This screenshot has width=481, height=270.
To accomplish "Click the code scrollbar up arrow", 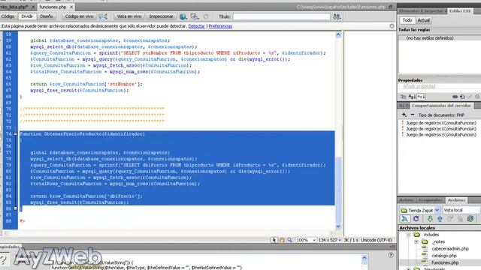I will tap(338, 34).
